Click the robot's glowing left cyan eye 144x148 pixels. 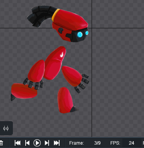tap(80, 34)
